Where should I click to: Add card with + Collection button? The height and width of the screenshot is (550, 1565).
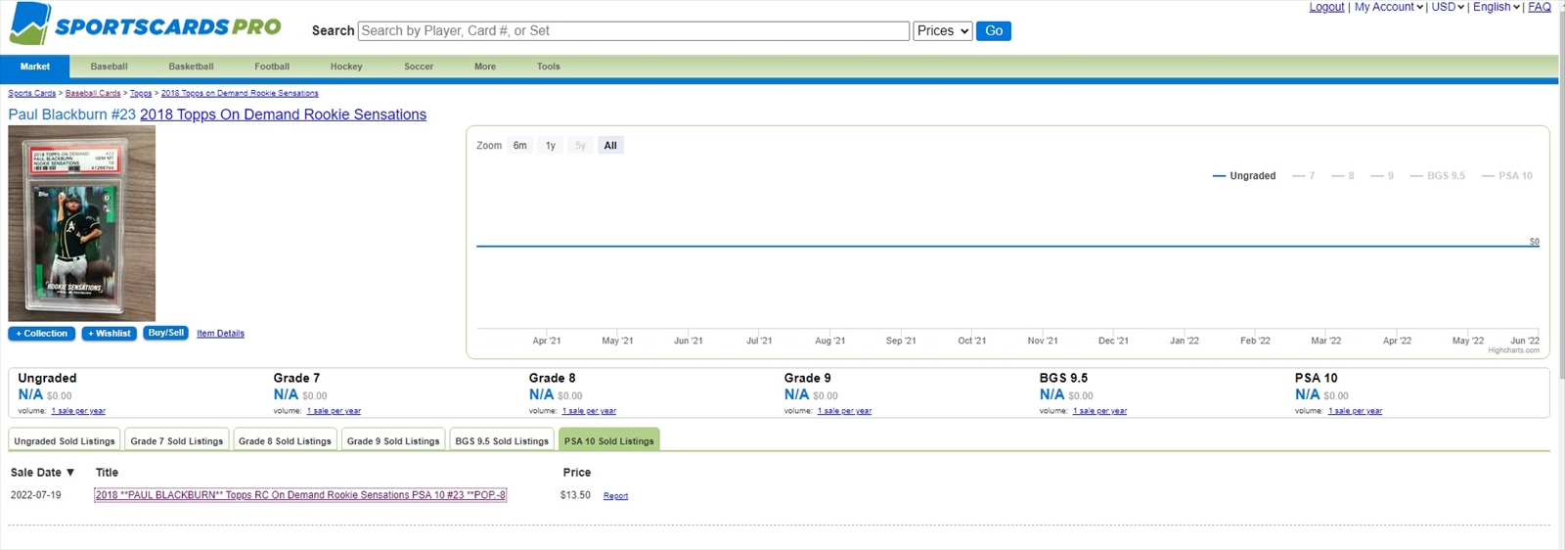[42, 334]
